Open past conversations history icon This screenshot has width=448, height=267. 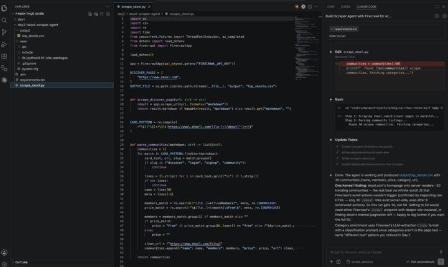coord(437,16)
